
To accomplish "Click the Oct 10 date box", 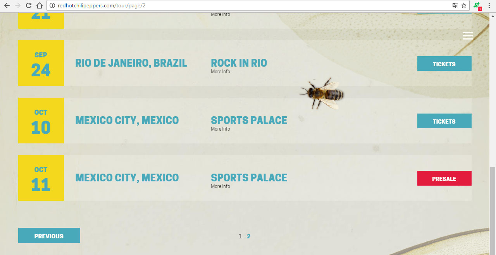I will click(x=41, y=121).
